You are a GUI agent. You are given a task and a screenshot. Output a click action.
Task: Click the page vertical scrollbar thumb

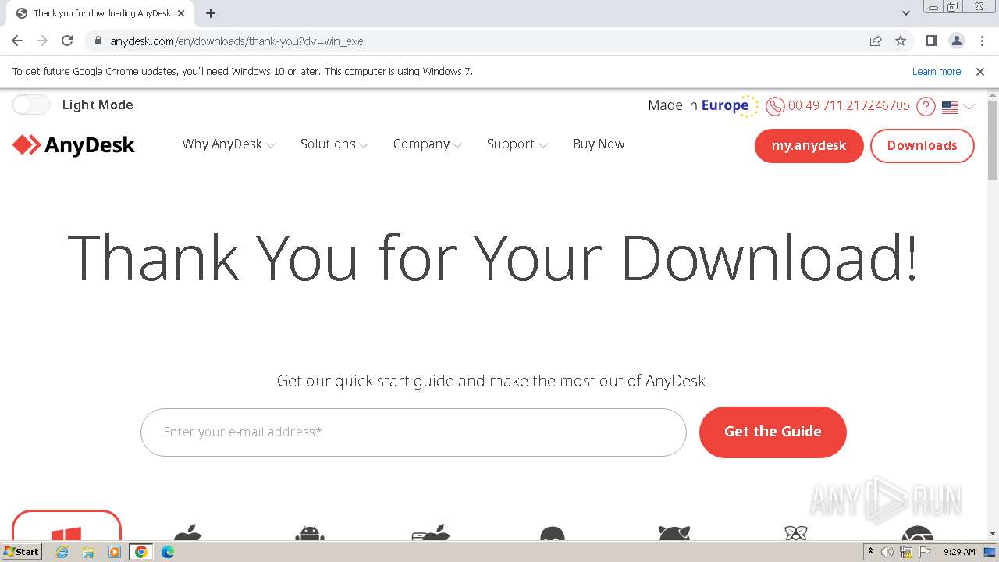tap(993, 140)
